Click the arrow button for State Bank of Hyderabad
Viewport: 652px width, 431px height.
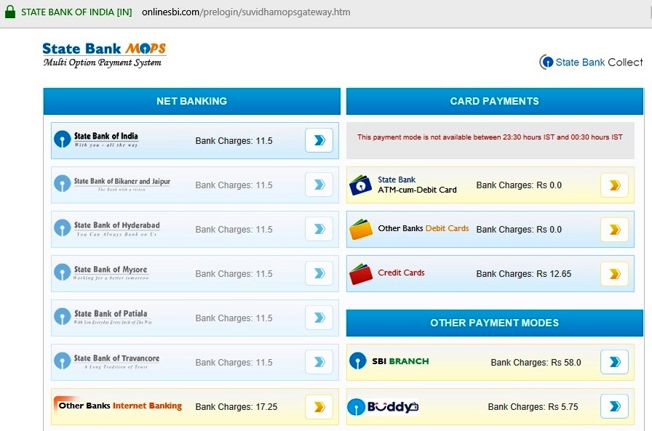319,229
